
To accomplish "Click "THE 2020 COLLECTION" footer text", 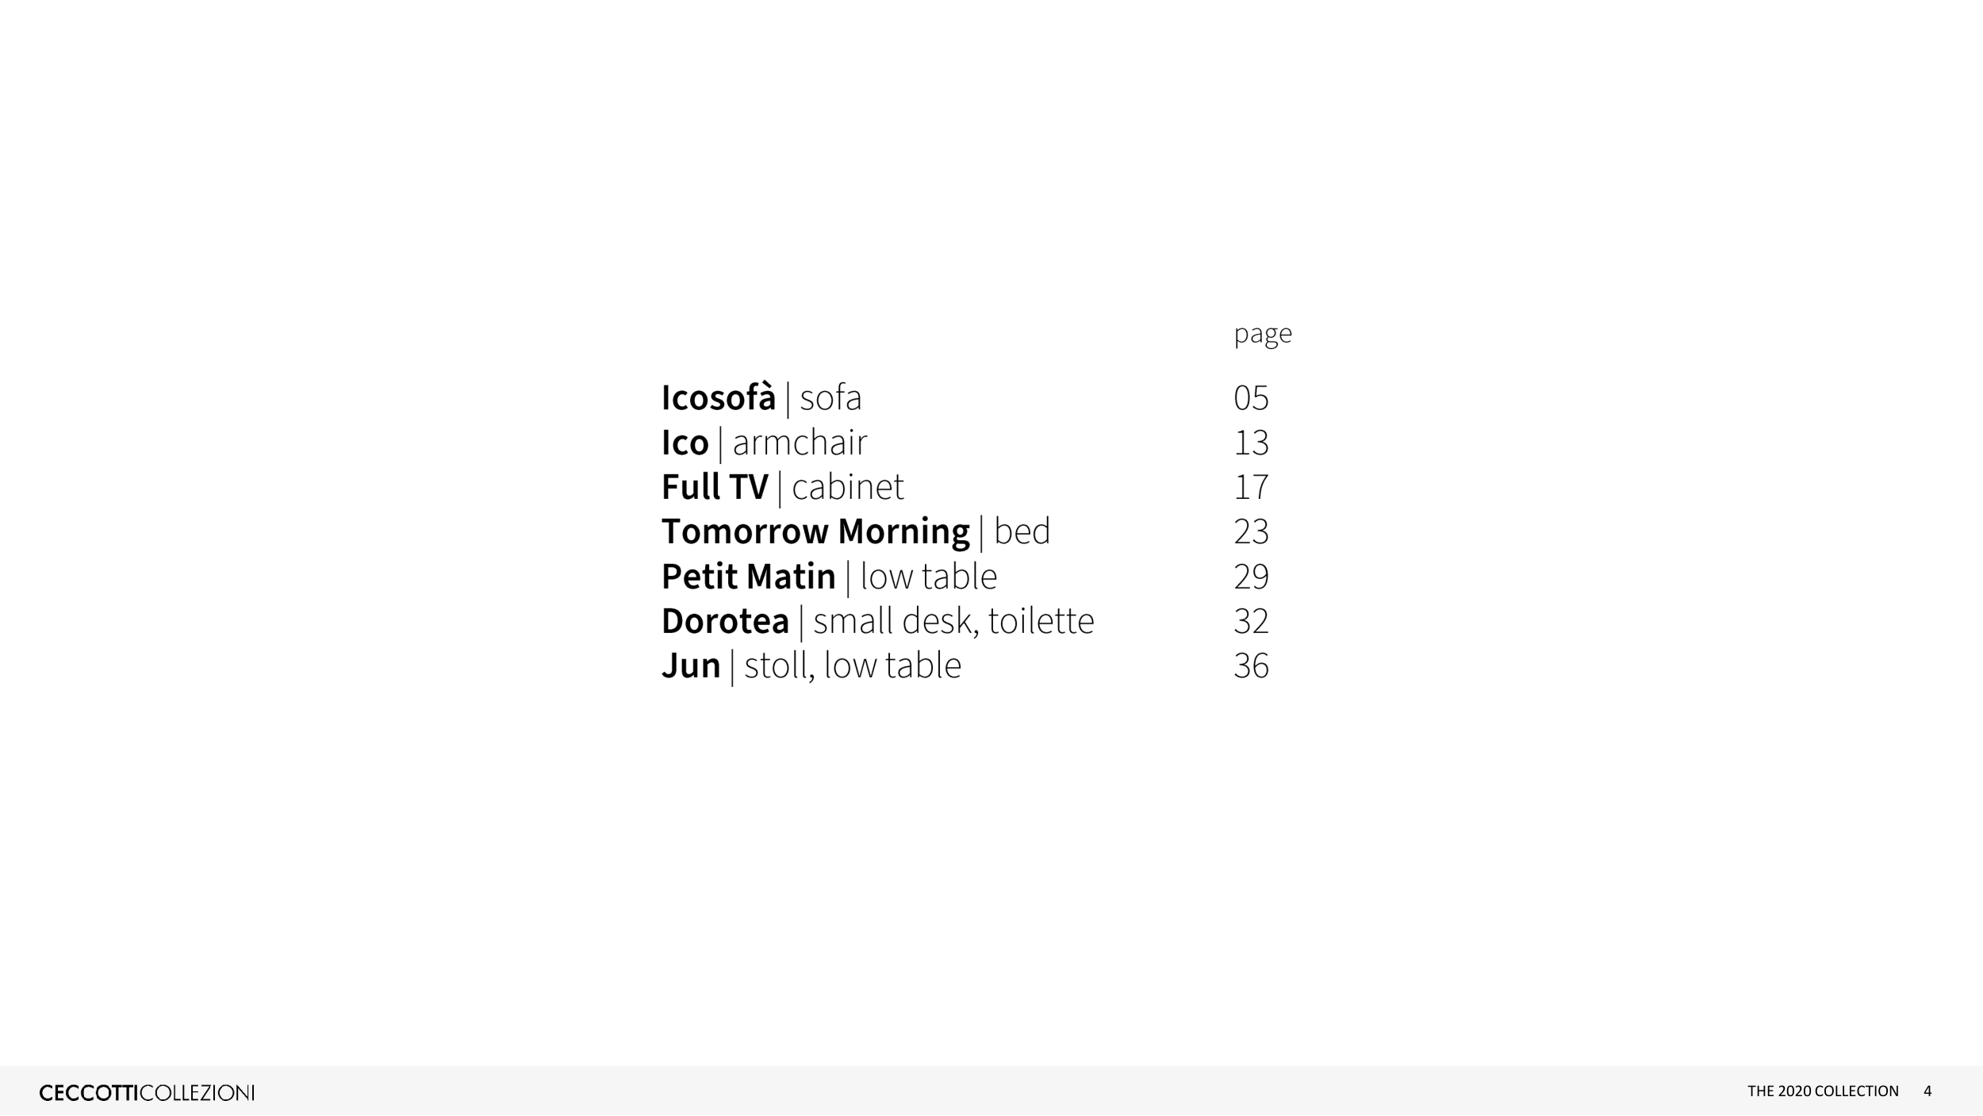I will 1823,1091.
